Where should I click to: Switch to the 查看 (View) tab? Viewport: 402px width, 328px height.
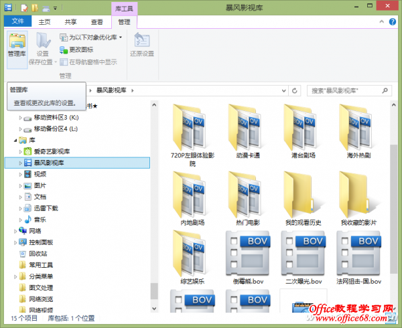pyautogui.click(x=96, y=22)
